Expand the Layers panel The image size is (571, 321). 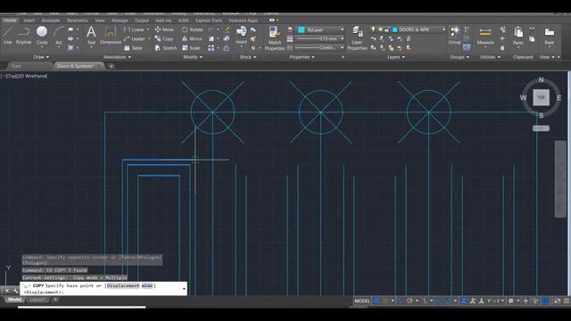pos(396,57)
